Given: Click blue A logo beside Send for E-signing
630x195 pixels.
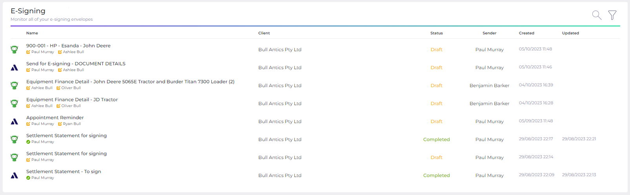Looking at the screenshot, I should (15, 68).
